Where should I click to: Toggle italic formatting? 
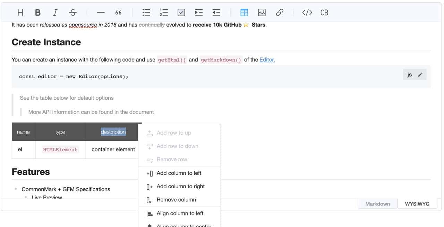tap(55, 12)
